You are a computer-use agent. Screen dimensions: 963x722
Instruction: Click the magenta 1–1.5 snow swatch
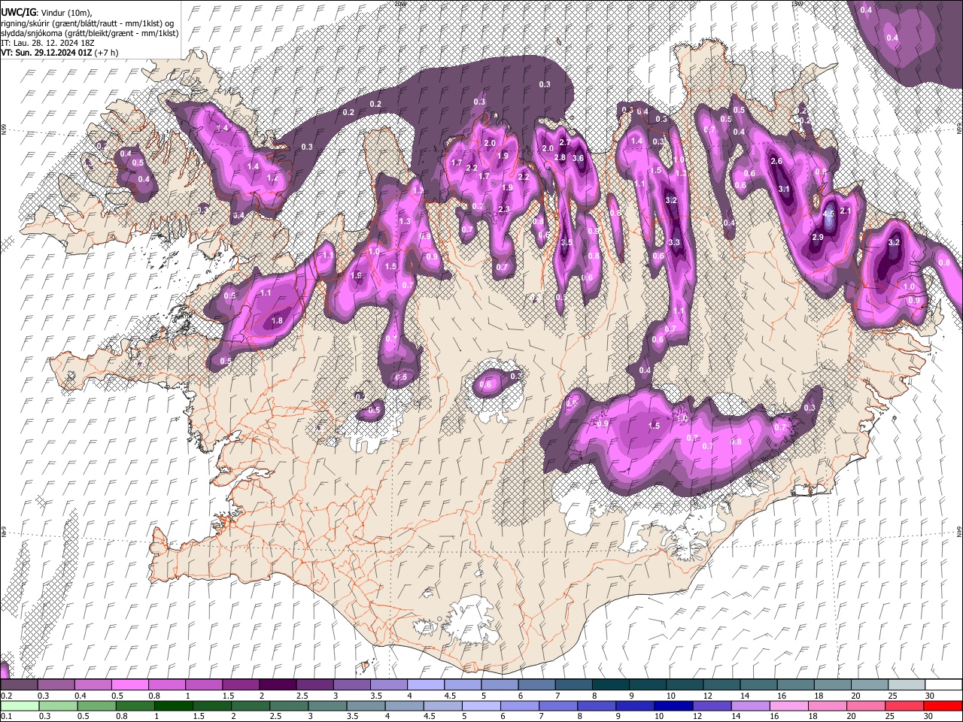pyautogui.click(x=203, y=684)
